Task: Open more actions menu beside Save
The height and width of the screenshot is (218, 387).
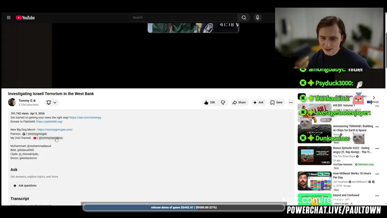Action: [x=291, y=102]
